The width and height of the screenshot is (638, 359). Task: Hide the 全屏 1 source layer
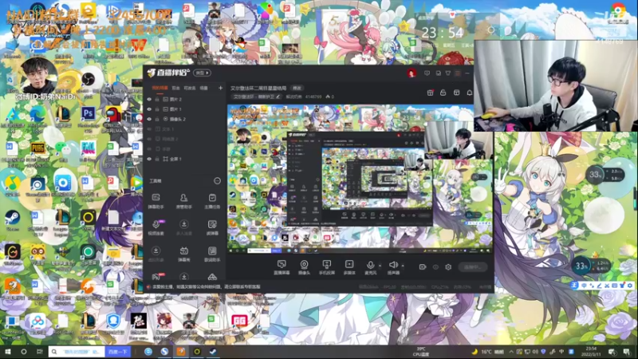(149, 159)
